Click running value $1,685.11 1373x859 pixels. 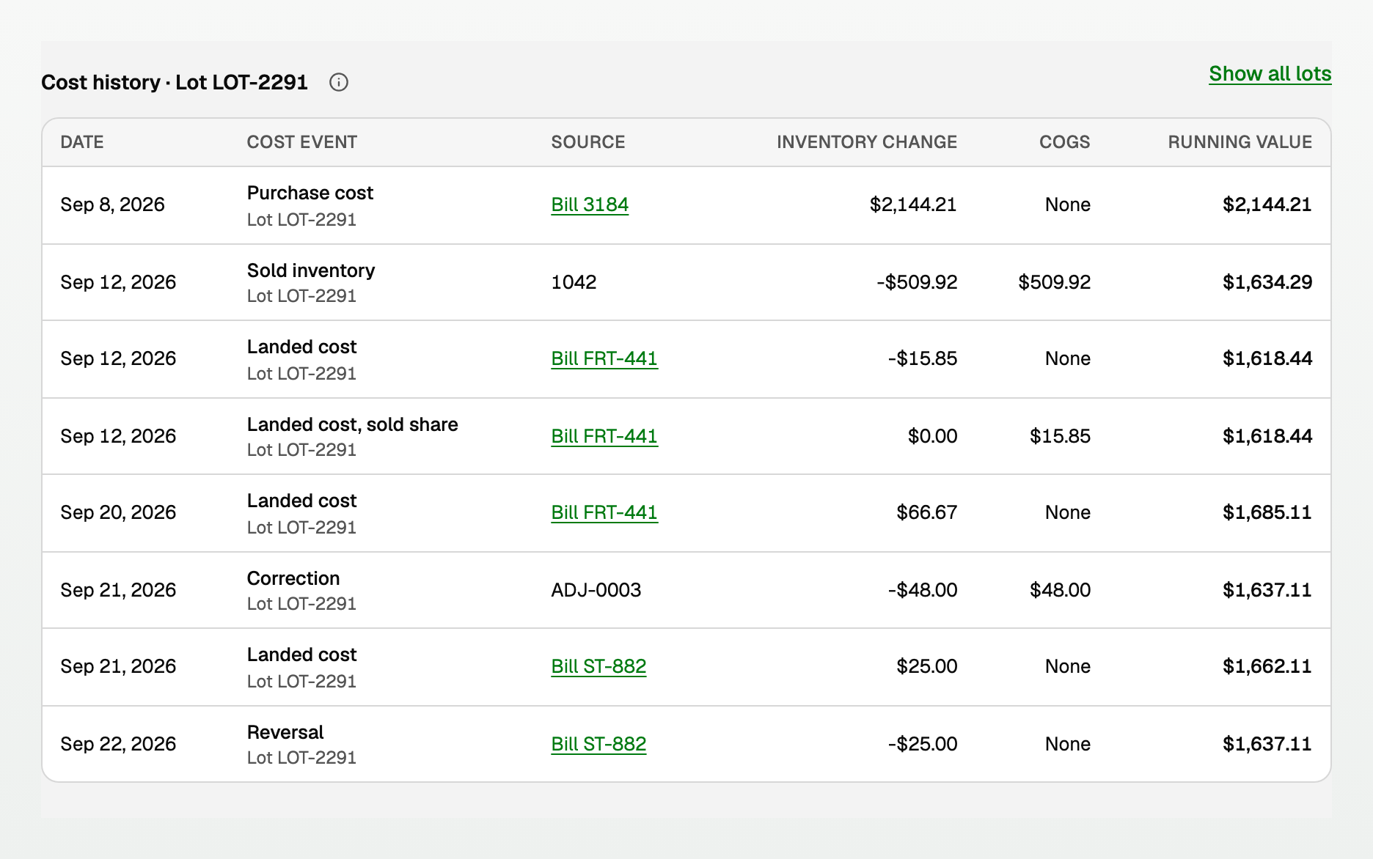click(x=1267, y=512)
